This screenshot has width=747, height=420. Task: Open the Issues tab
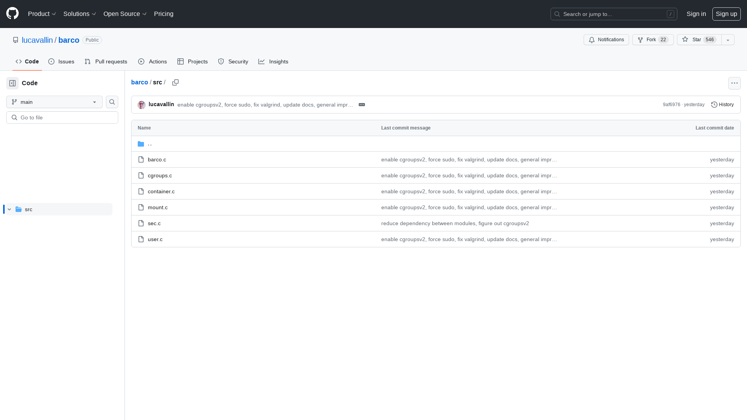coord(61,61)
